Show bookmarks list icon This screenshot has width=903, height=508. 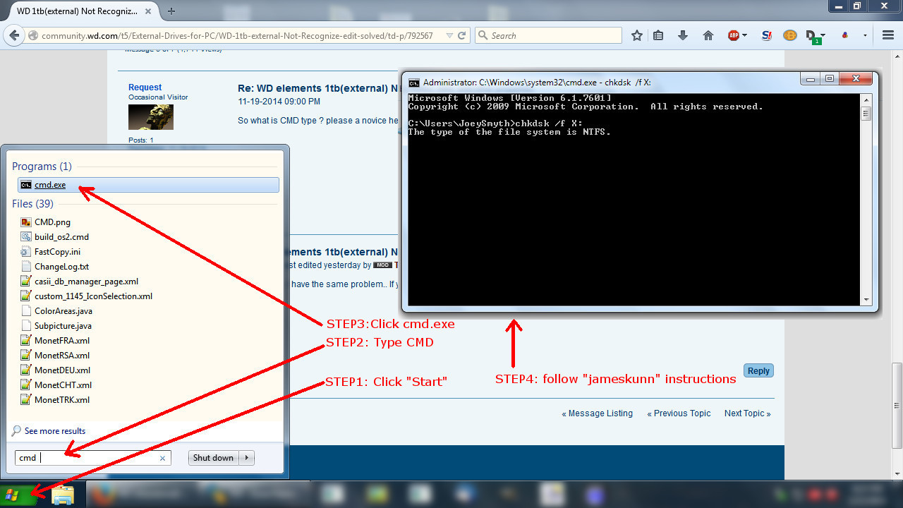pos(658,35)
